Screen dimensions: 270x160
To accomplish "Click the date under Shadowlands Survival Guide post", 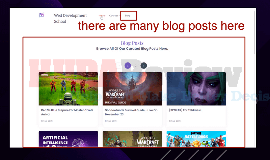I will 111,121.
